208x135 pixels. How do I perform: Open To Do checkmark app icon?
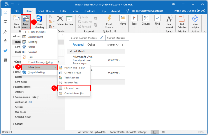click(x=5, y=51)
